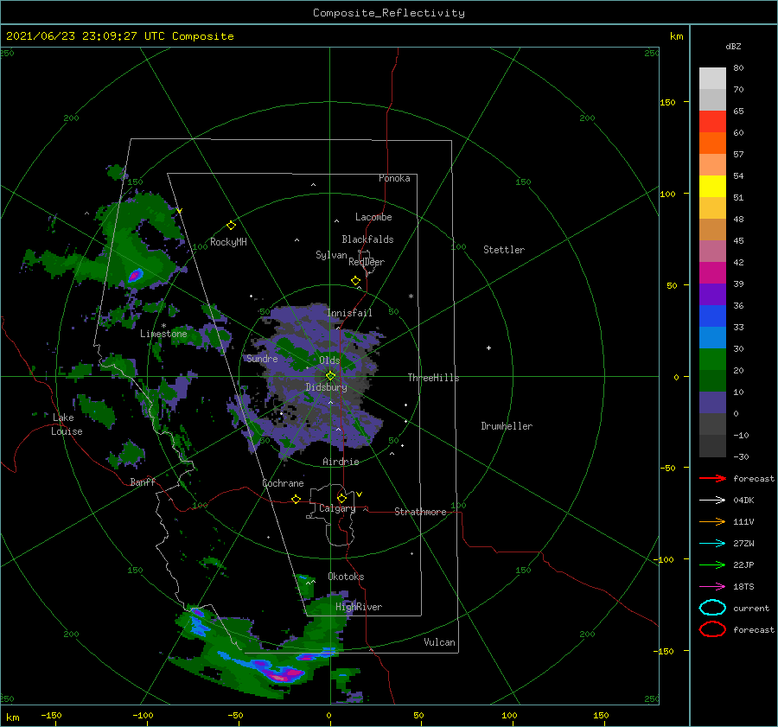Select the yellow V marker northwest of RockyMH

point(180,212)
